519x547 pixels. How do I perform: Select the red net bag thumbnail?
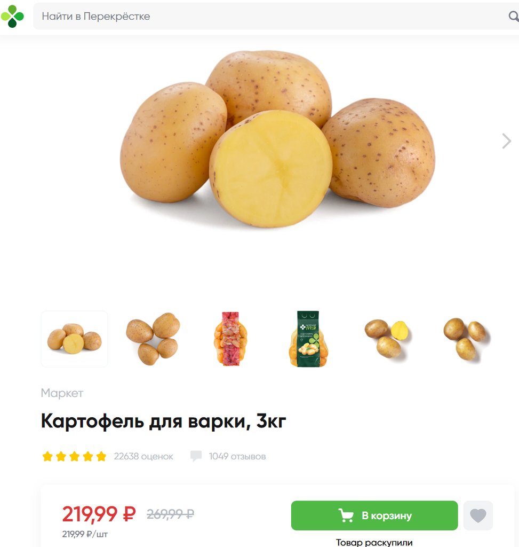click(x=230, y=339)
